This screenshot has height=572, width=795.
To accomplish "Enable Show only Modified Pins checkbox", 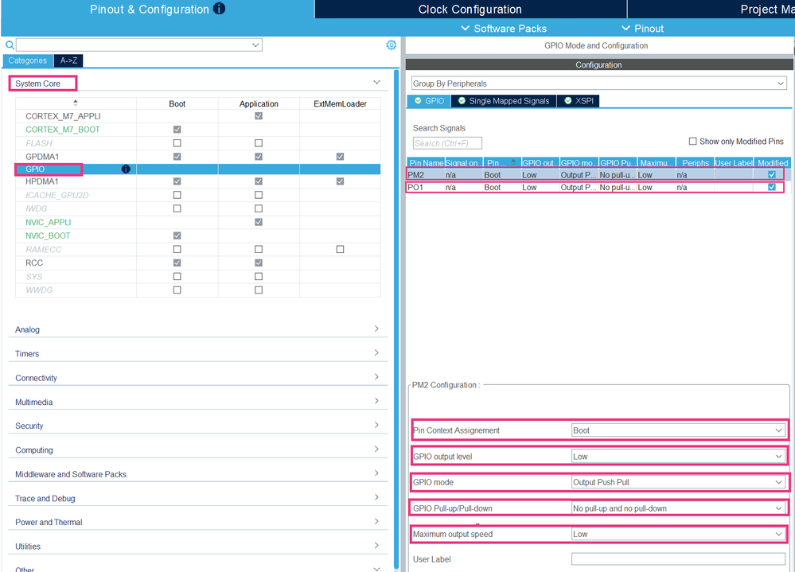I will click(x=692, y=142).
